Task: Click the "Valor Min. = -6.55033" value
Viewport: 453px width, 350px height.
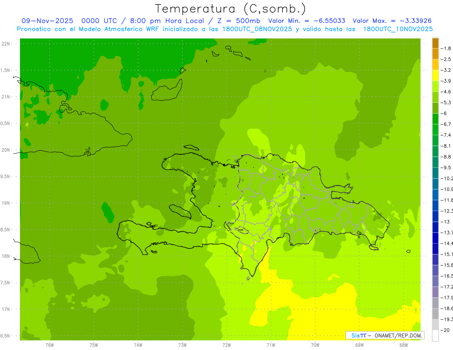Action: [307, 21]
